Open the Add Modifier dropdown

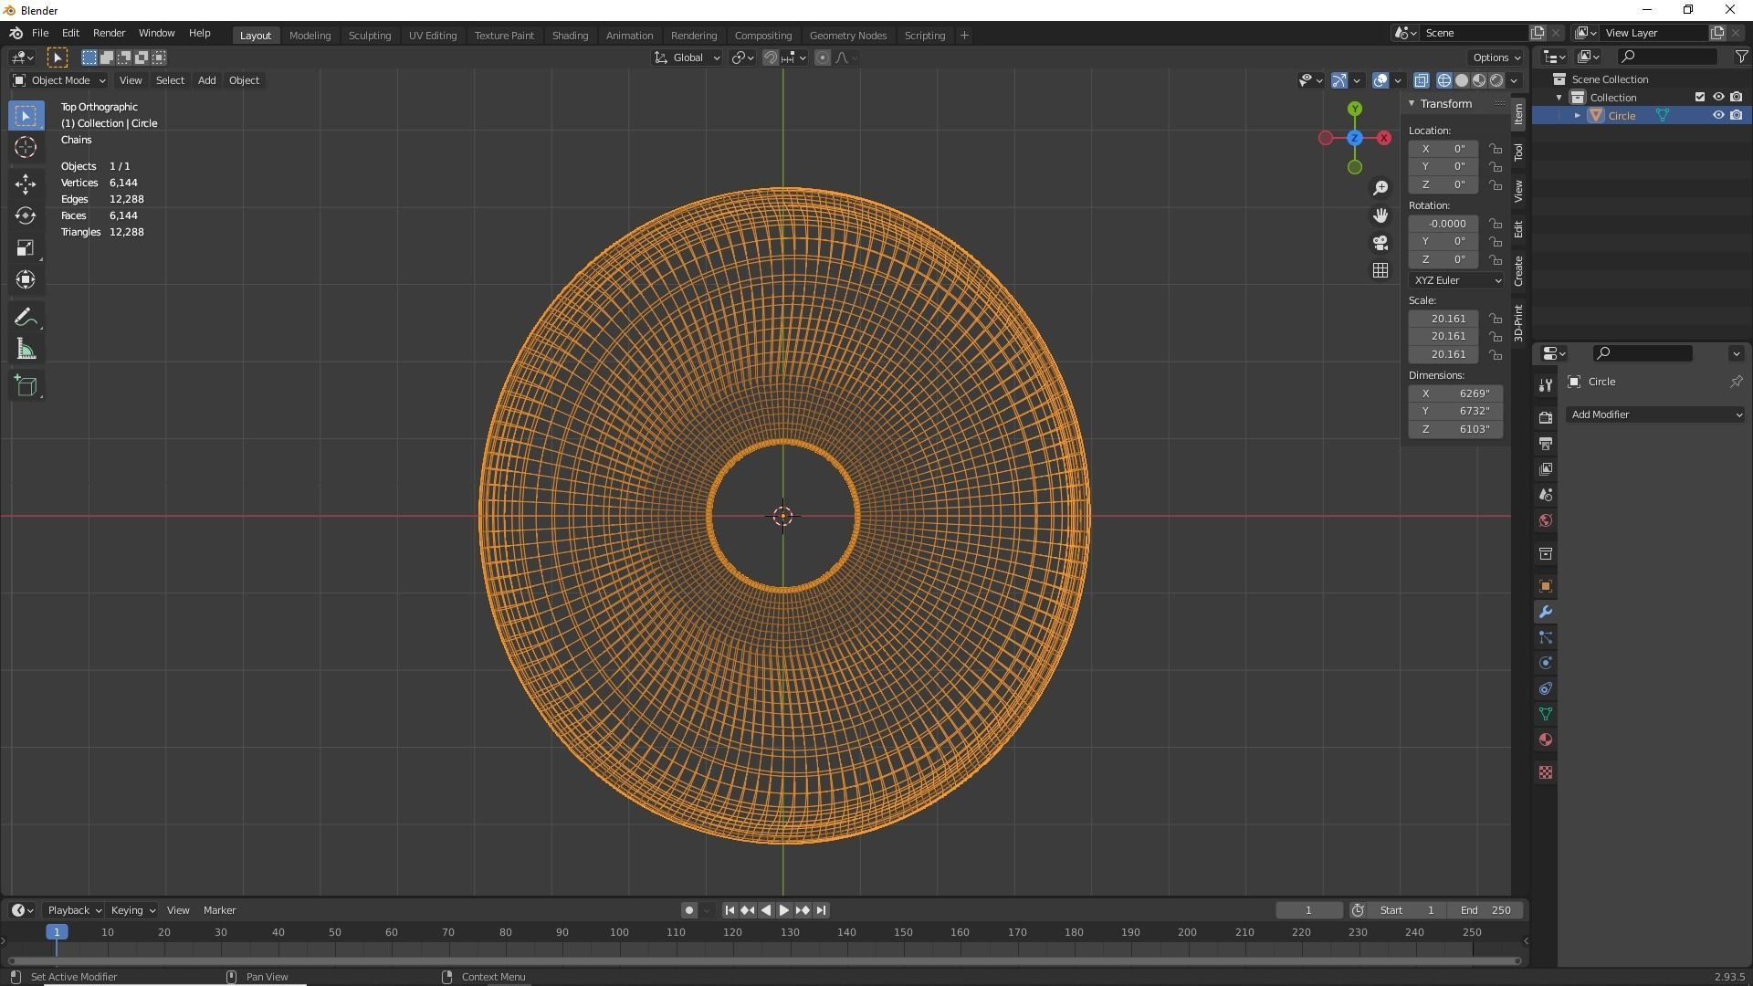click(x=1654, y=414)
